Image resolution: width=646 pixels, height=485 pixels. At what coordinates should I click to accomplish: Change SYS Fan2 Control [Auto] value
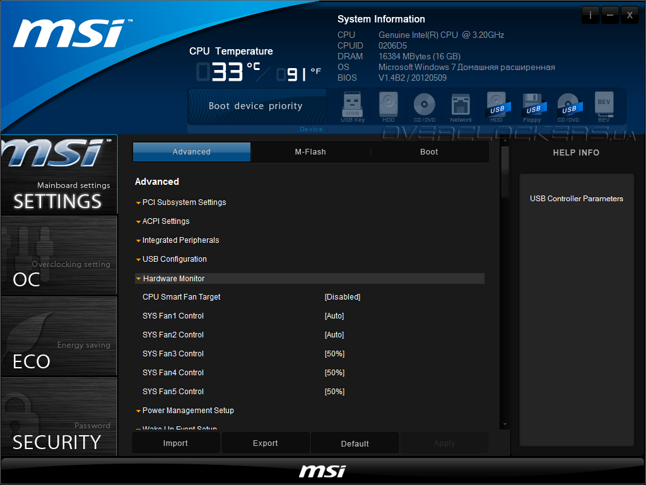tap(334, 335)
